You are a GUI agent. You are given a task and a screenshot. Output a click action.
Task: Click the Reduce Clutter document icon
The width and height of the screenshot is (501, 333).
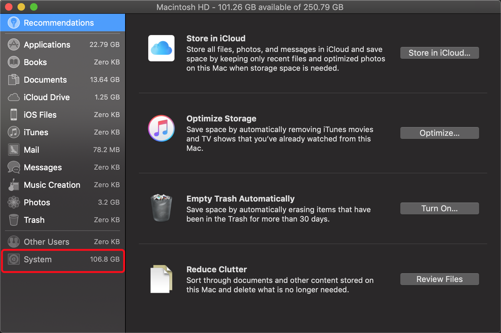pos(161,279)
